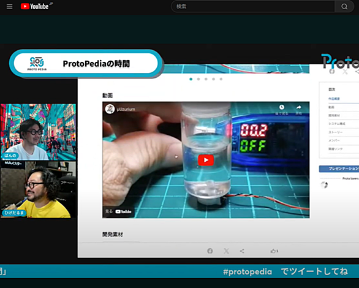Jump to 作品概要 in the table of contents
The height and width of the screenshot is (288, 359).
click(334, 99)
